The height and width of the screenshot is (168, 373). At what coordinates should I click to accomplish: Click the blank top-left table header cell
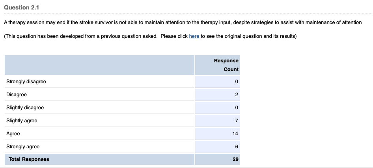pyautogui.click(x=99, y=65)
